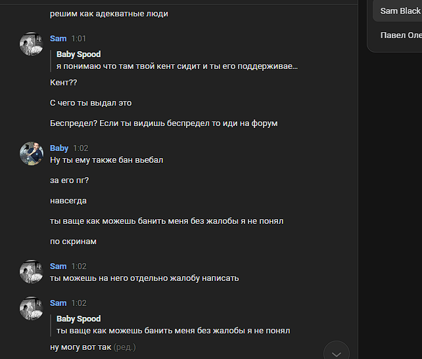The height and width of the screenshot is (359, 422).
Task: Click the Sam name above 'ты можешь на него'
Action: point(59,266)
